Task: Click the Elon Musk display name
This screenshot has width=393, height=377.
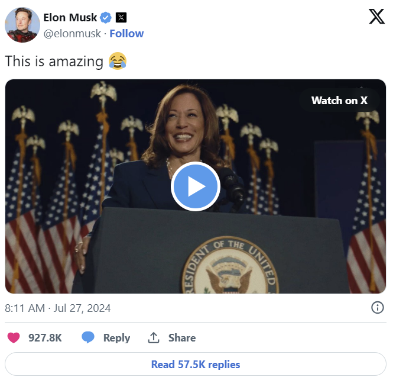Action: 70,17
